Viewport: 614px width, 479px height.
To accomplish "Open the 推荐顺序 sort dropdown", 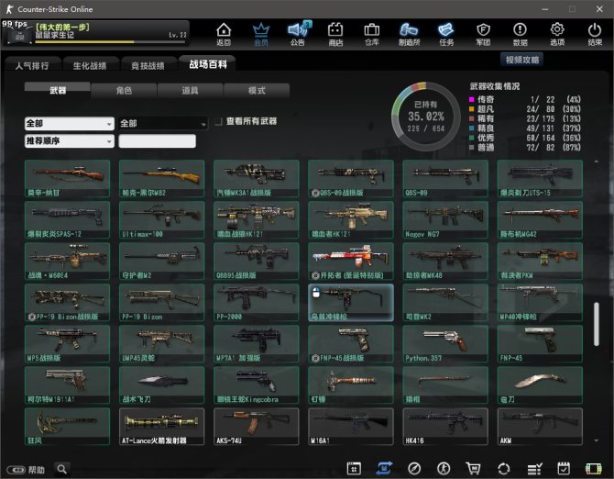I will click(70, 140).
